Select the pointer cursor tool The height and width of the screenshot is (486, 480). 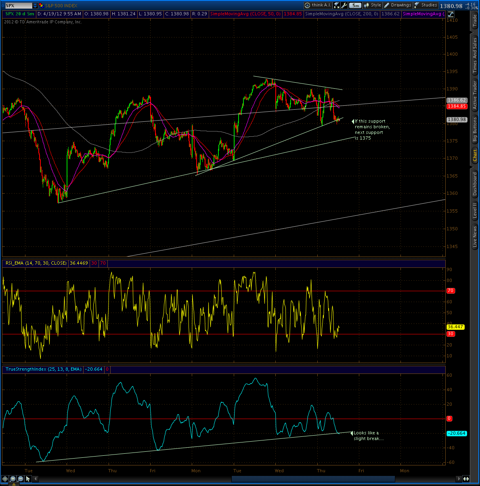[x=28, y=479]
